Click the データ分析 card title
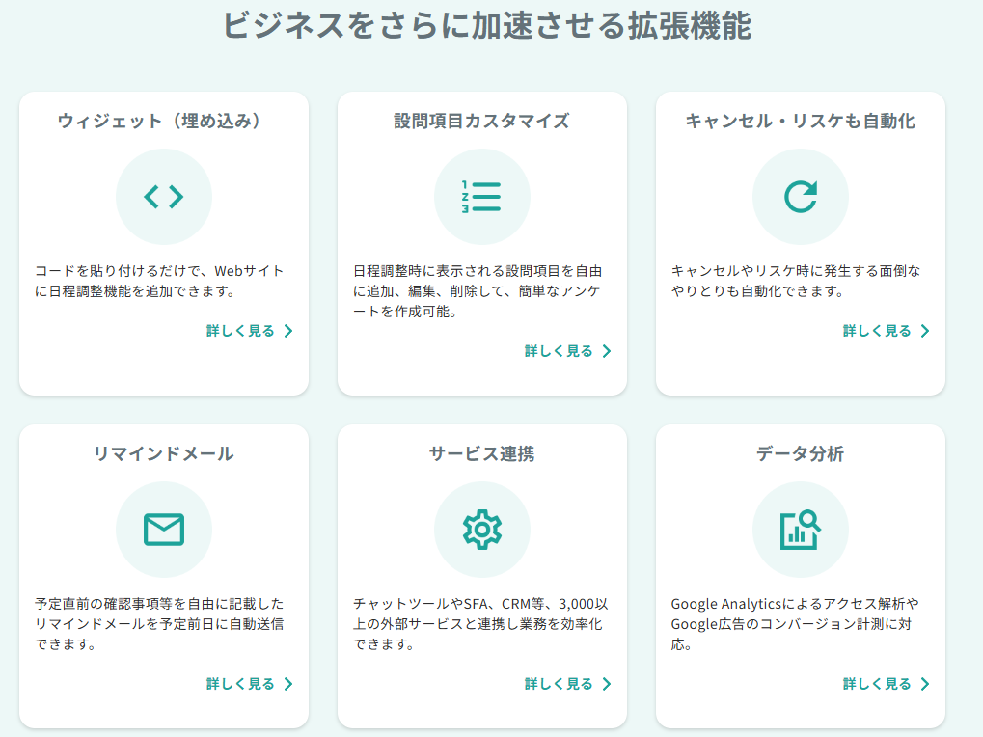Viewport: 983px width, 737px height. point(800,453)
